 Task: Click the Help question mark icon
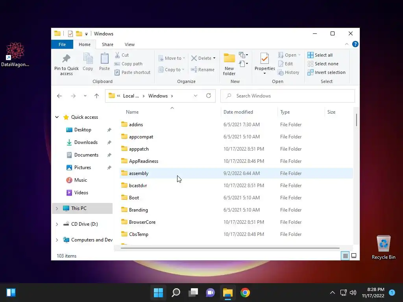pos(355,44)
